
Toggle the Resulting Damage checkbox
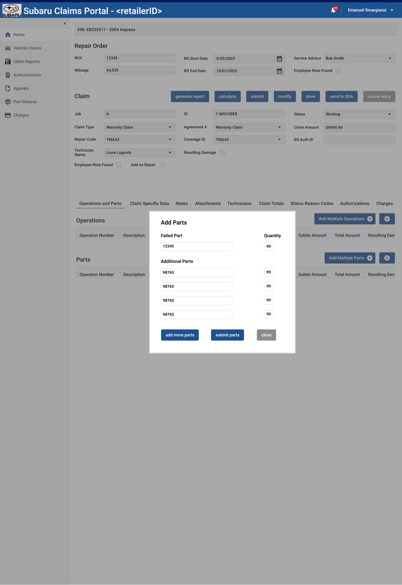222,152
